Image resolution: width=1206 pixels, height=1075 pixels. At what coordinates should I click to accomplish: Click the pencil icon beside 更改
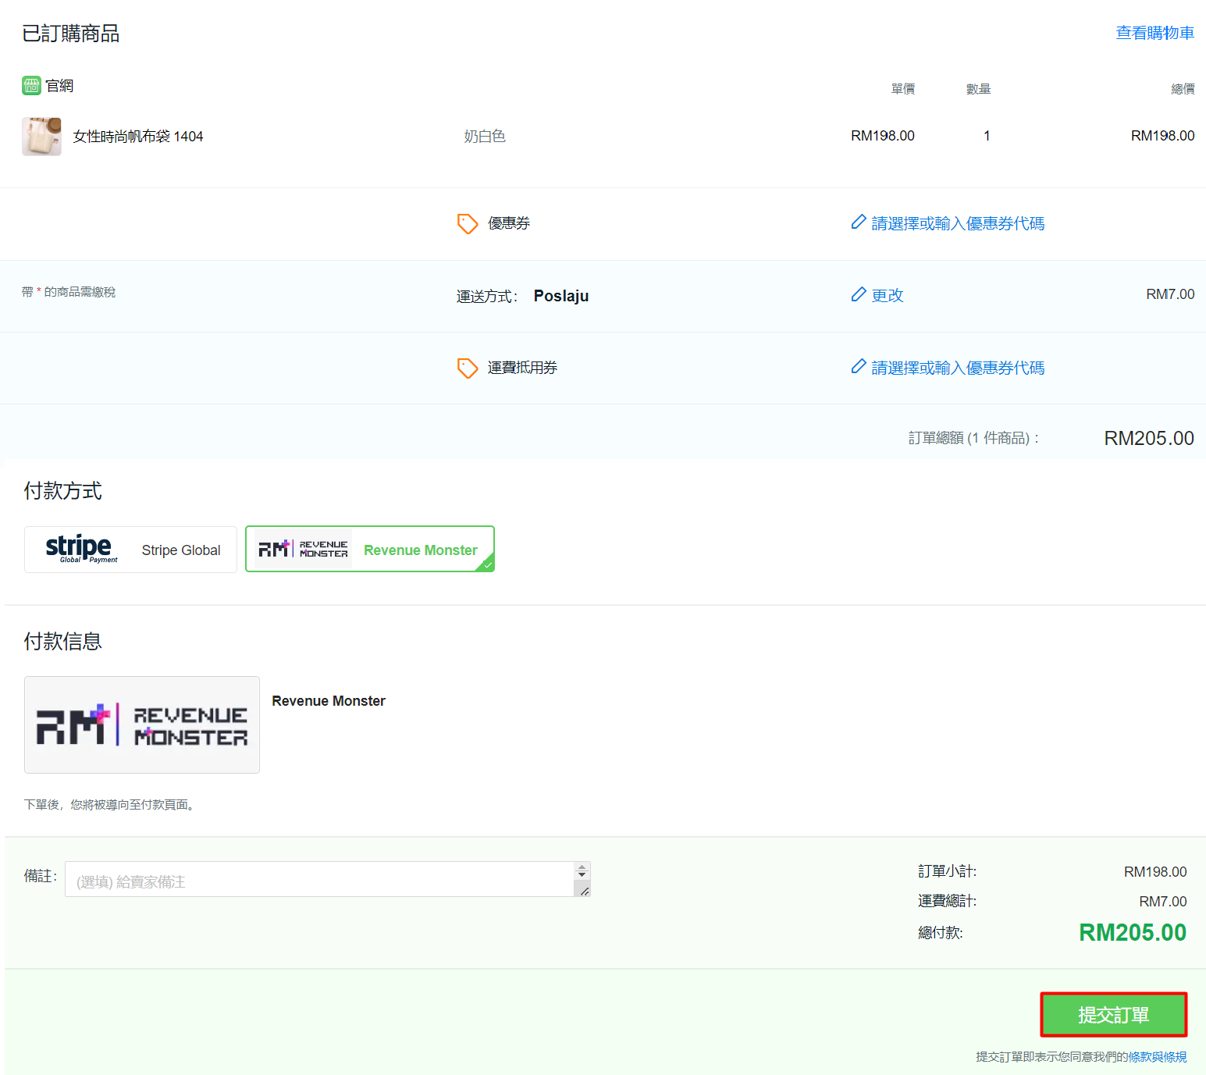(x=859, y=294)
